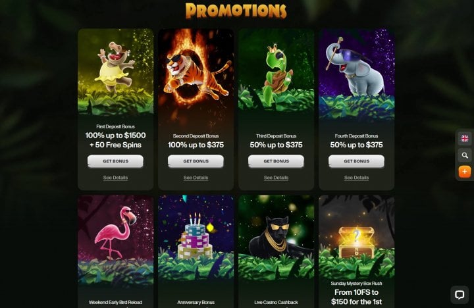Get Bonus for First Deposit offer
Viewport: 474px width, 308px height.
click(115, 161)
